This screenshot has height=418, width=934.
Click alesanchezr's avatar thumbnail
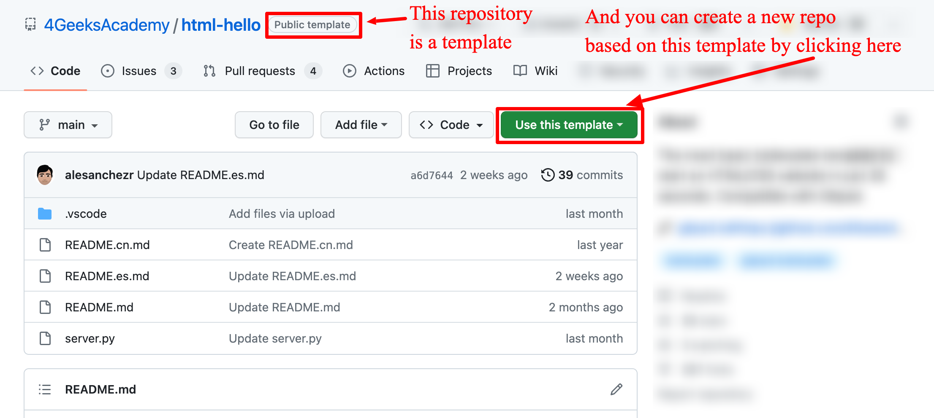[45, 175]
